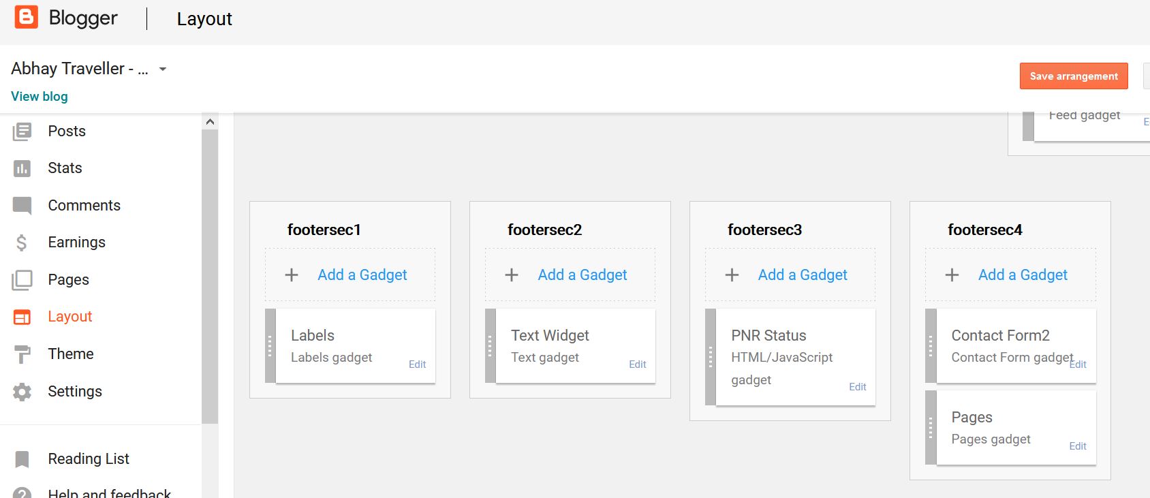Viewport: 1150px width, 498px height.
Task: Open Stats via its bar chart icon
Action: (22, 168)
